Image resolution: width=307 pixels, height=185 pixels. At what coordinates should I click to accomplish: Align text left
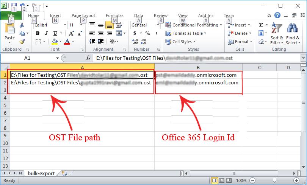[92, 33]
